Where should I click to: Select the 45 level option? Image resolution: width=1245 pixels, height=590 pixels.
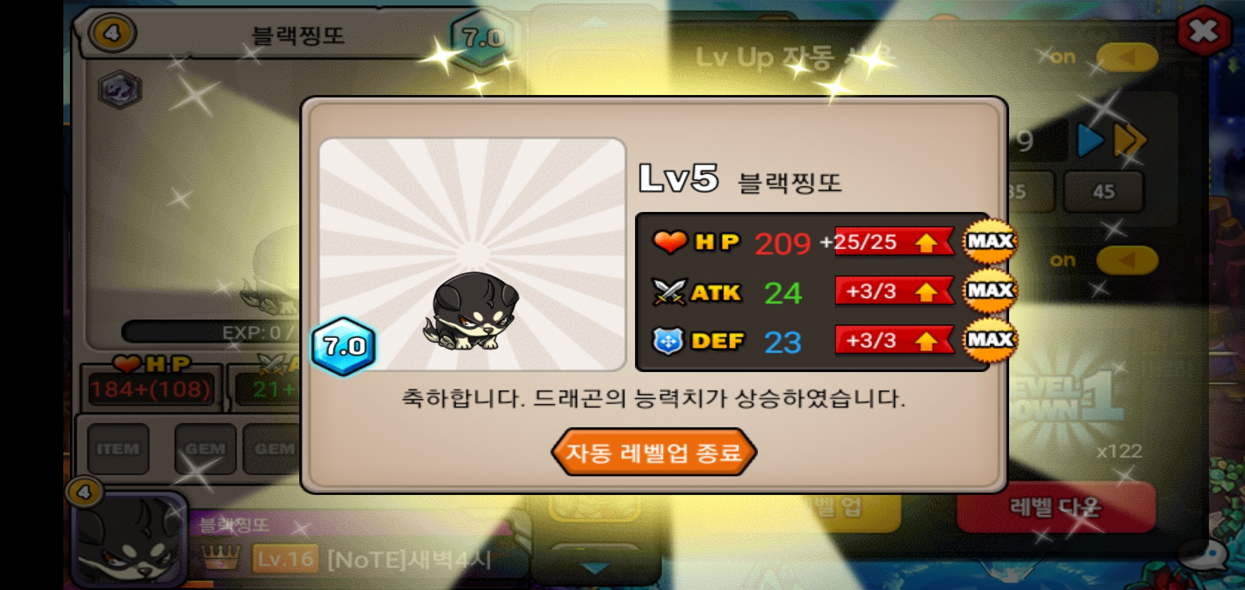[1104, 192]
